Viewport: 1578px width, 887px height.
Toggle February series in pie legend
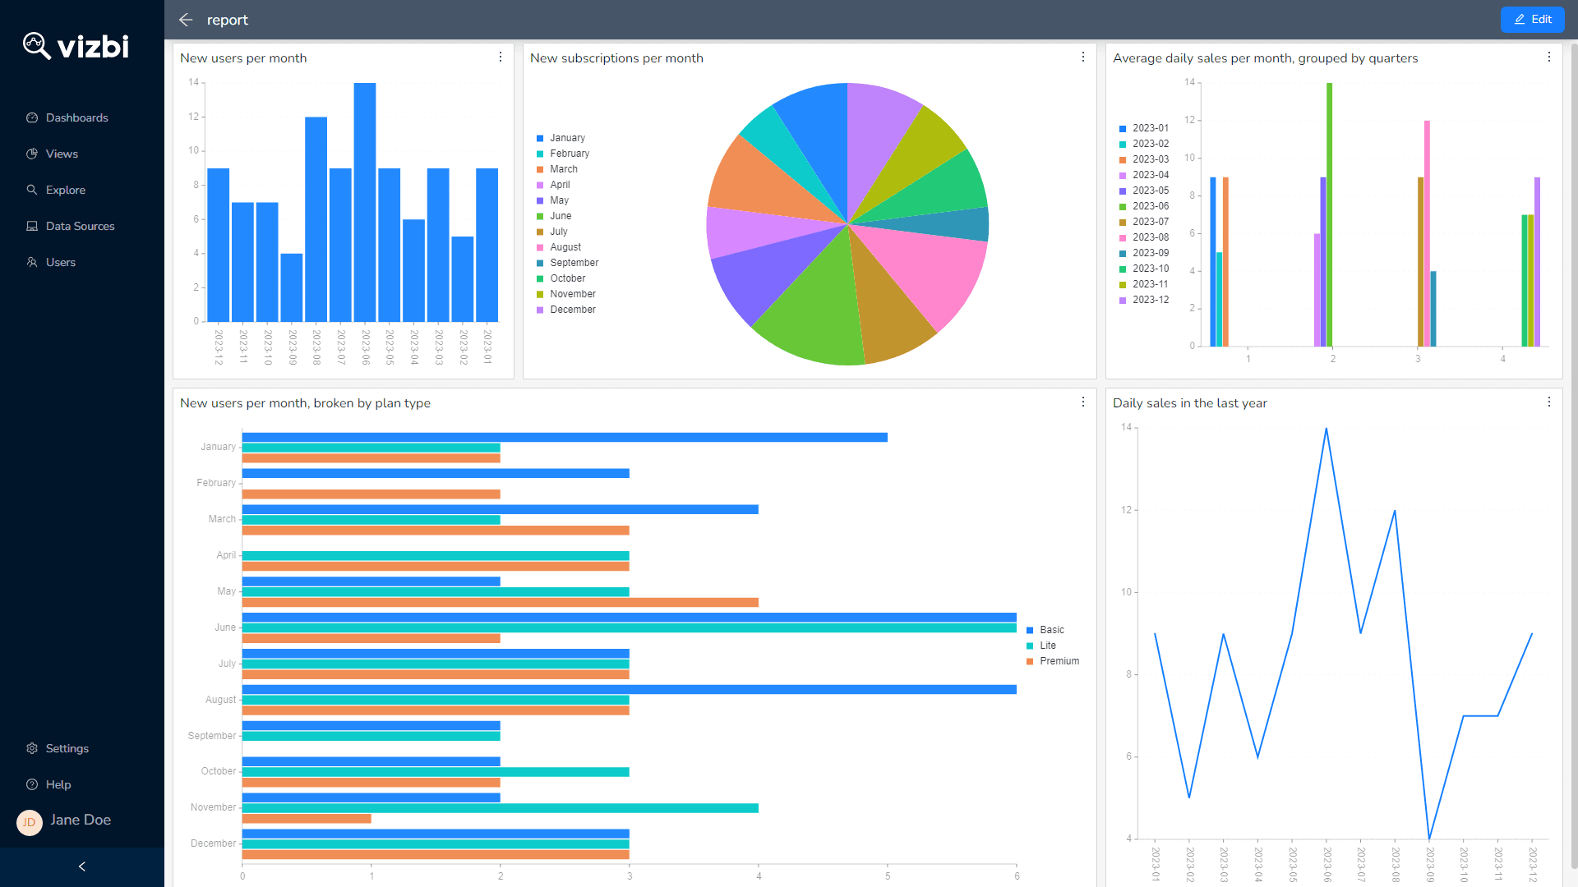pos(563,154)
